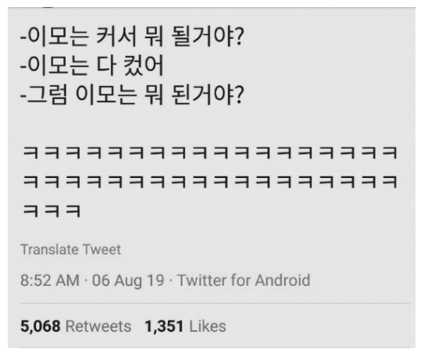The image size is (421, 352).
Task: Click the word 된거야? in third line
Action: [x=207, y=95]
